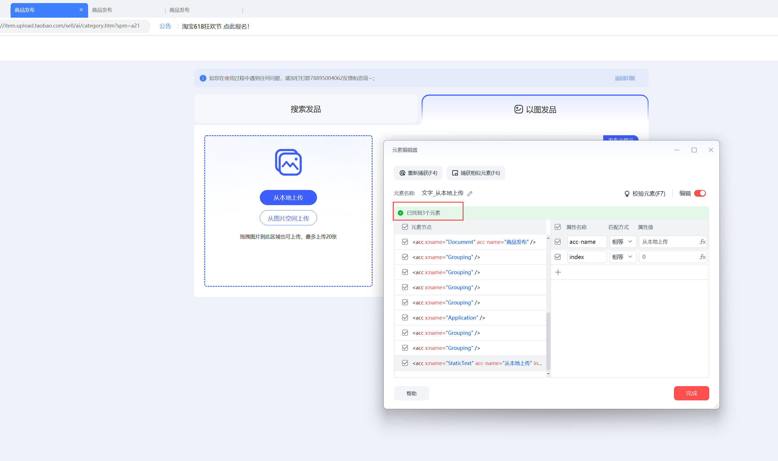Image resolution: width=778 pixels, height=461 pixels.
Task: Toggle the 编辑 edit switch off
Action: [700, 193]
